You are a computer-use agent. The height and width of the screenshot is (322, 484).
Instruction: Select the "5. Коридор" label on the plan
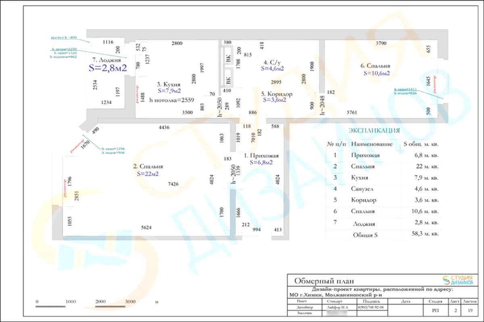click(x=277, y=94)
